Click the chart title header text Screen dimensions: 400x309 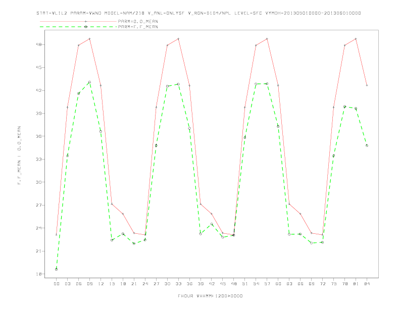(198, 13)
